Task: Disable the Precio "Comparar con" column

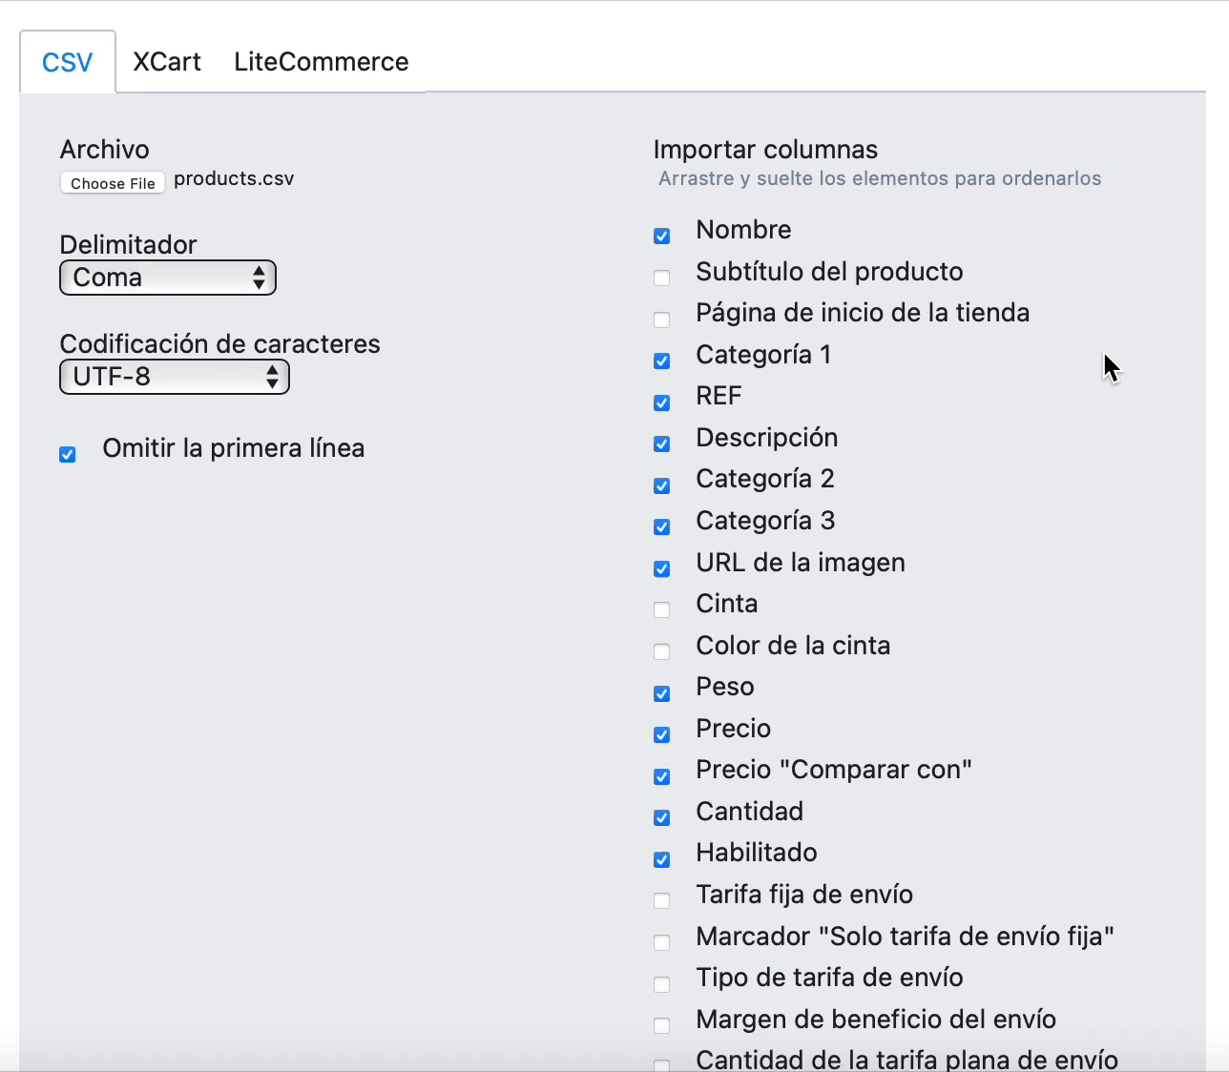Action: (x=661, y=776)
